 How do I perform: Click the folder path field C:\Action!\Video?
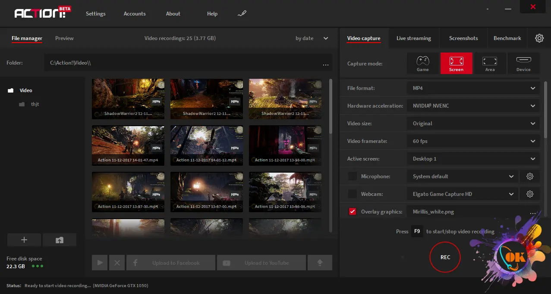(188, 63)
